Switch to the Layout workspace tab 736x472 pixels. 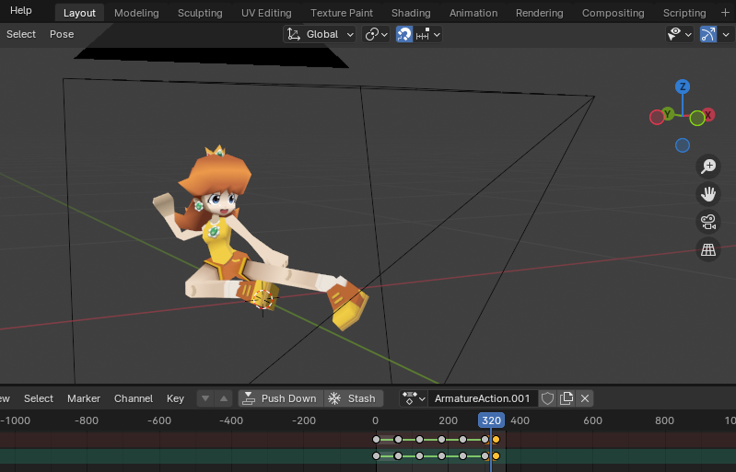coord(79,13)
